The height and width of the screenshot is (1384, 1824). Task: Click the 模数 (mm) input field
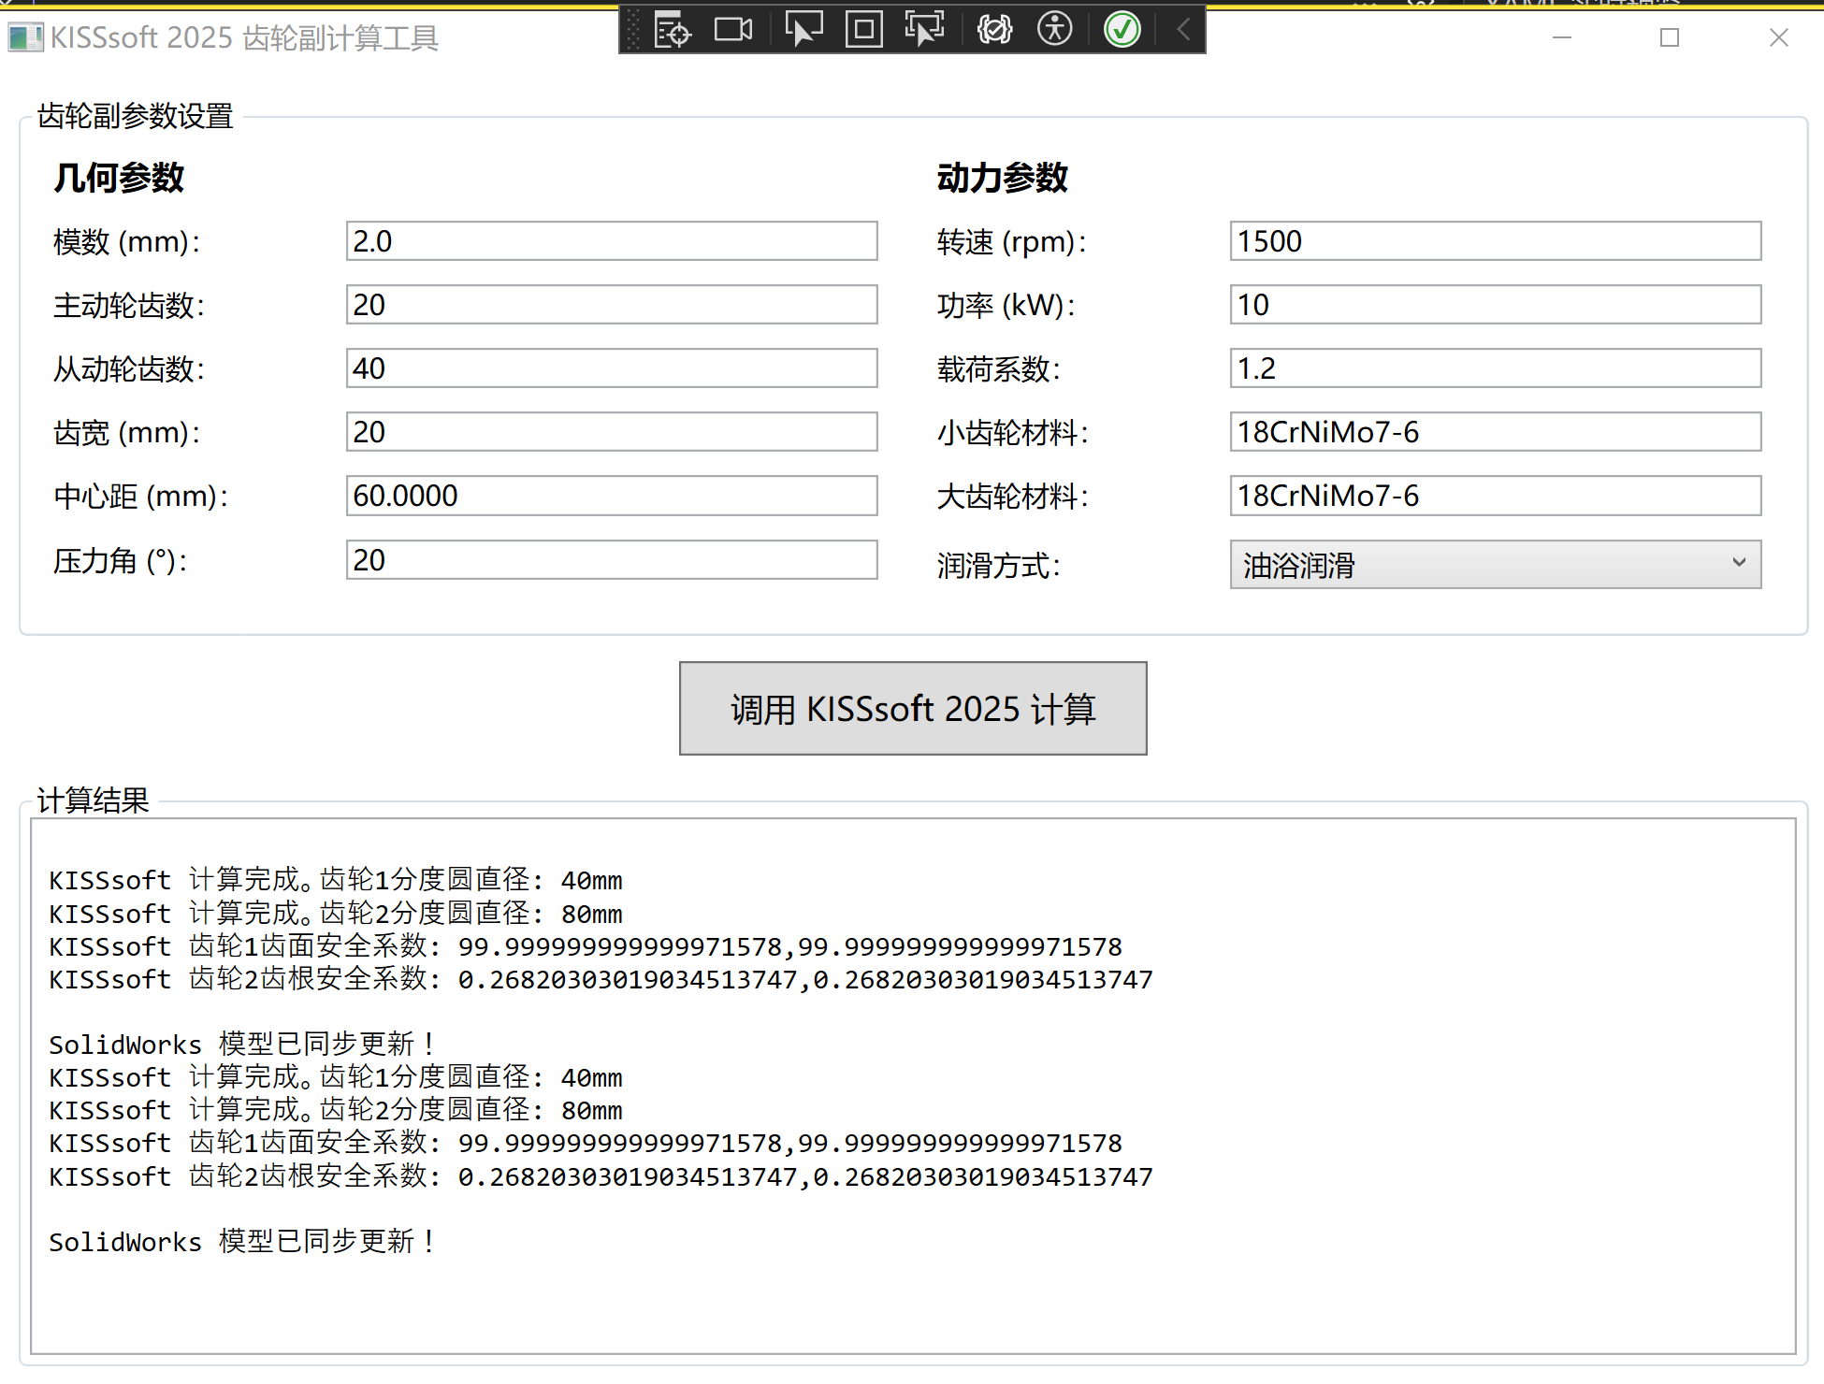click(611, 241)
